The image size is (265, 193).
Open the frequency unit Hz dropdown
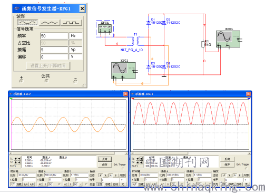75,36
